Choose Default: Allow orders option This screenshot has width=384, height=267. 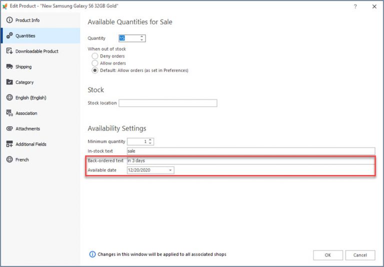[95, 71]
